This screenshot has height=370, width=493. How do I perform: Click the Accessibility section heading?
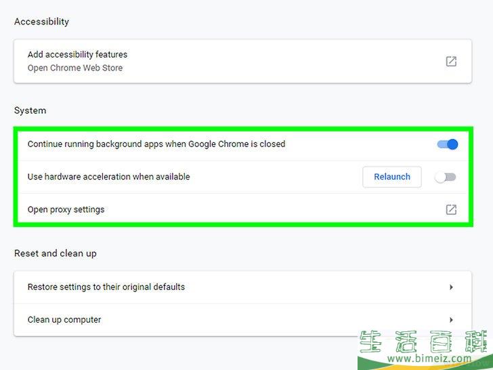point(41,22)
